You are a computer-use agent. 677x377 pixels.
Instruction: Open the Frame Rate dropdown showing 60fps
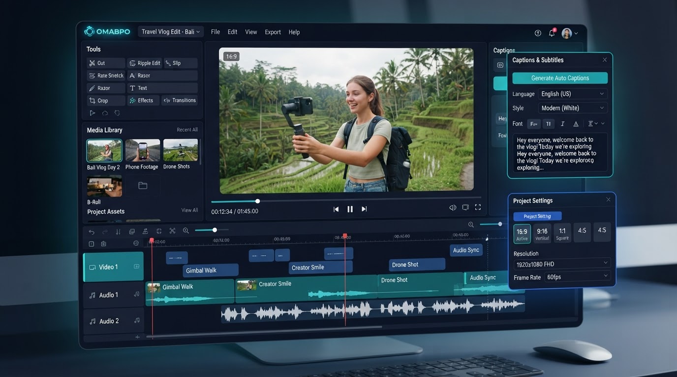(x=577, y=277)
